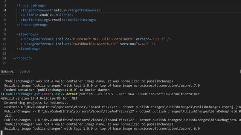Select 'Swashbuckle.AspNetCore' package name
Viewport: 241px width, 135px height.
[95, 44]
